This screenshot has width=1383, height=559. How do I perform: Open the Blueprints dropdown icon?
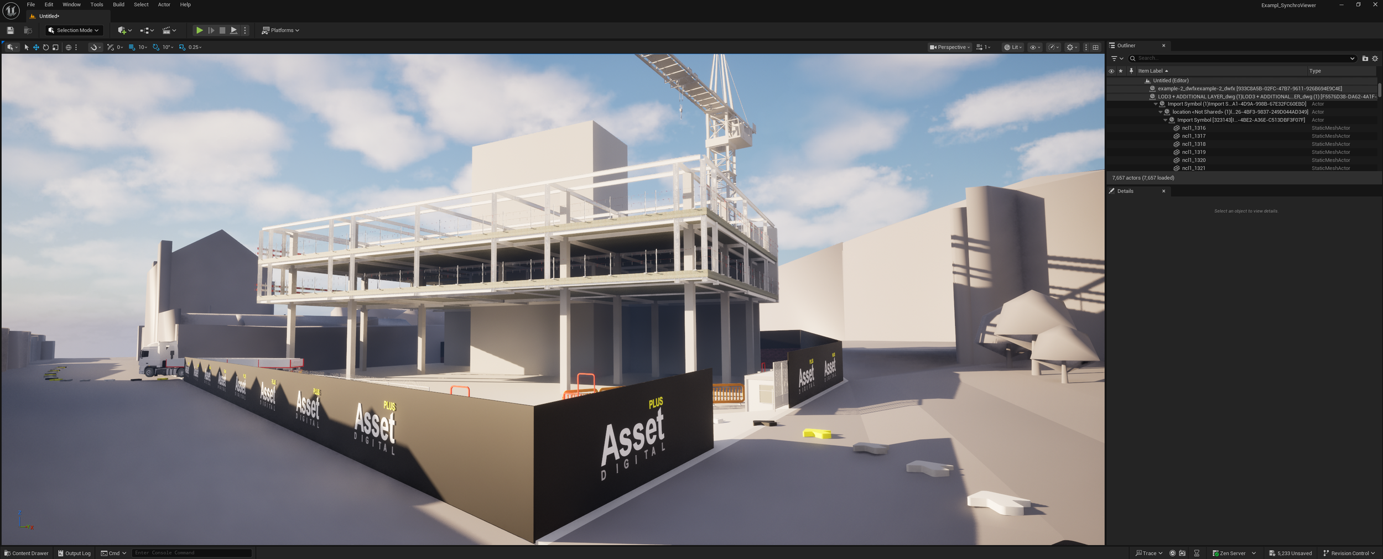(147, 30)
